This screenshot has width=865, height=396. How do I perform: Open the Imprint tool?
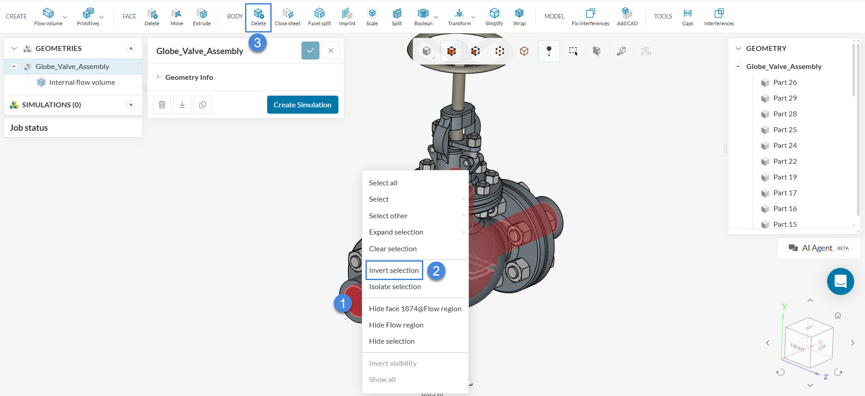(347, 17)
